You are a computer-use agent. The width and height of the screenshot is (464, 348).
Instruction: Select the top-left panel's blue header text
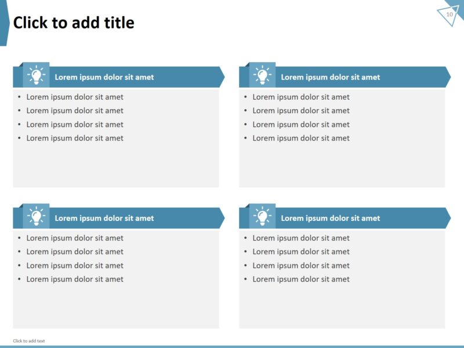(104, 77)
